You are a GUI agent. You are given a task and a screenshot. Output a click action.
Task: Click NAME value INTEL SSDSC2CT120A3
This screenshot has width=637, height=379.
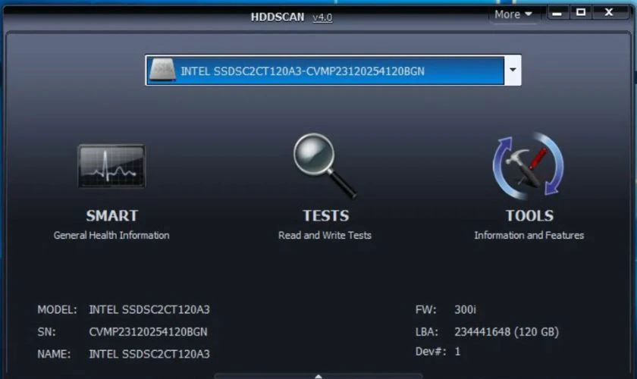(149, 354)
